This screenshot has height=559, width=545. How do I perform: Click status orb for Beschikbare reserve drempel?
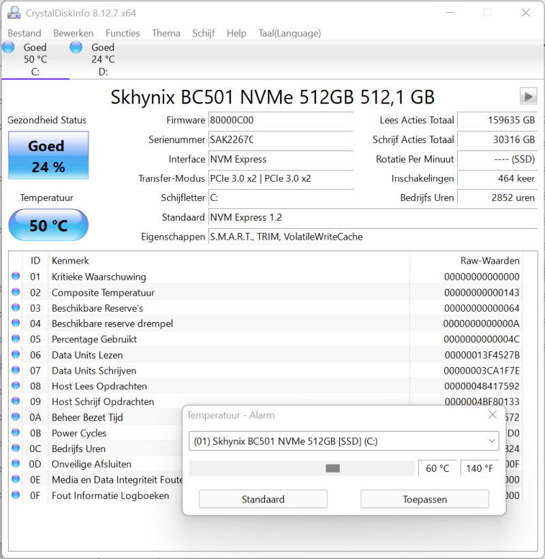click(16, 323)
